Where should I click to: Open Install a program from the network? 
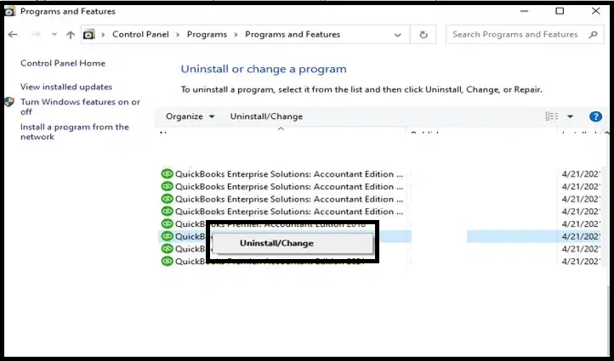point(74,132)
